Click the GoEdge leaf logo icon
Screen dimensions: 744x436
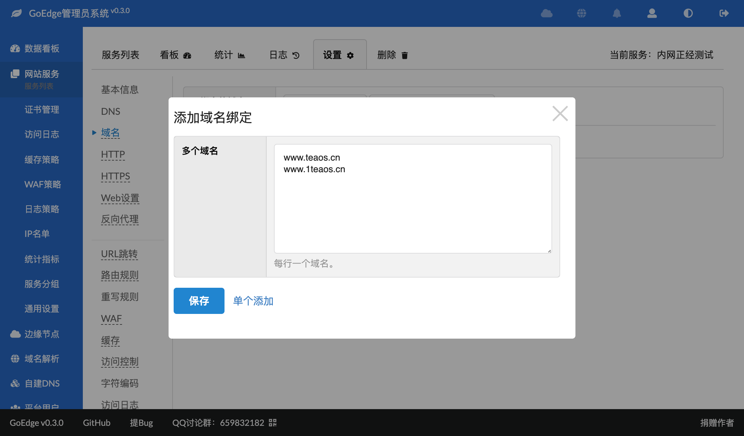point(16,13)
